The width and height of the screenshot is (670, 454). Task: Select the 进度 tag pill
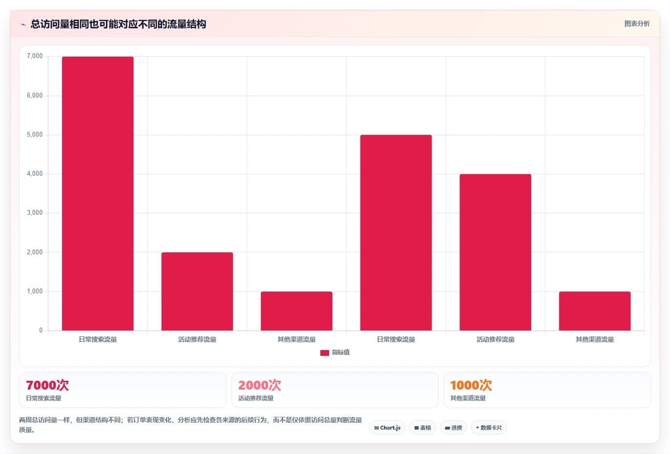pyautogui.click(x=454, y=428)
